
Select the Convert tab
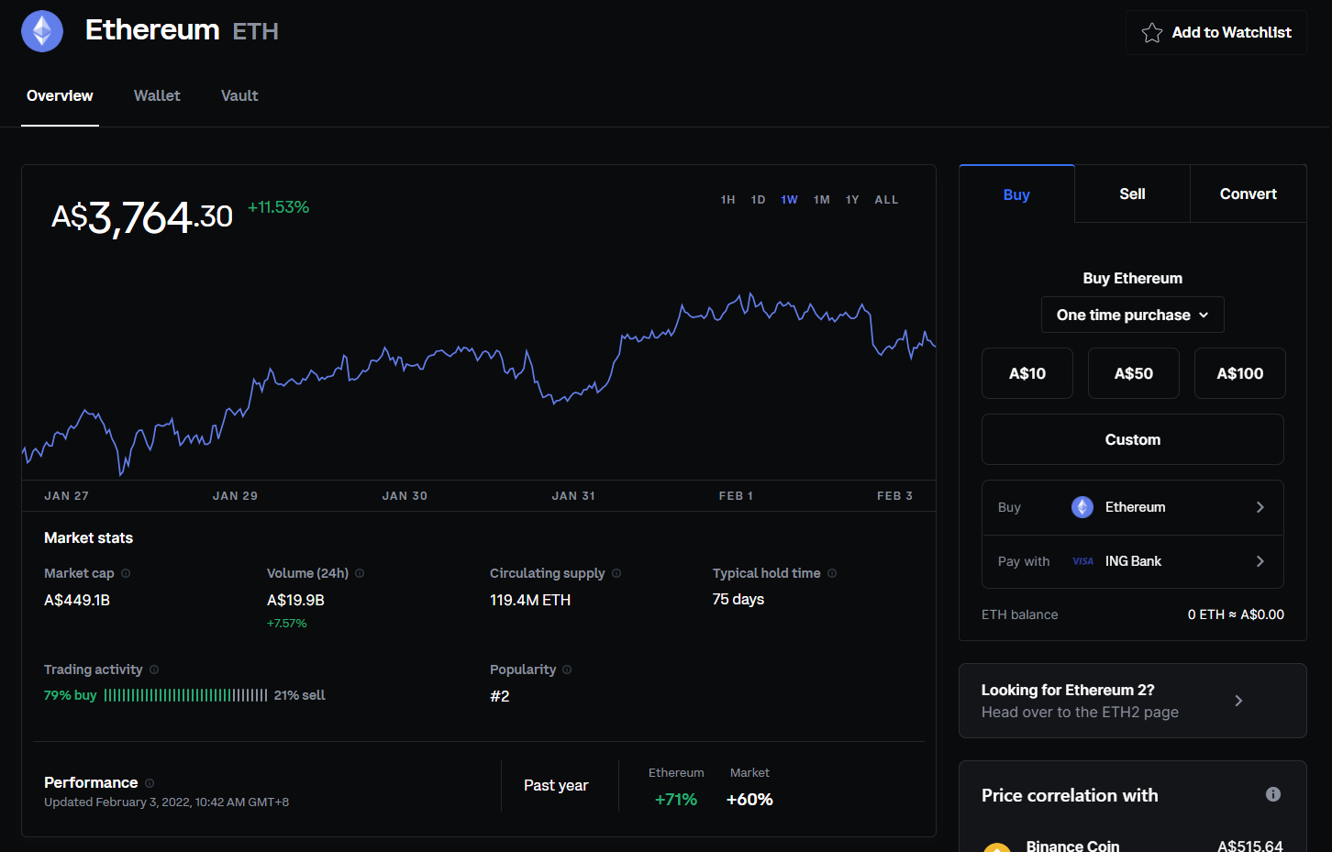[x=1249, y=194]
